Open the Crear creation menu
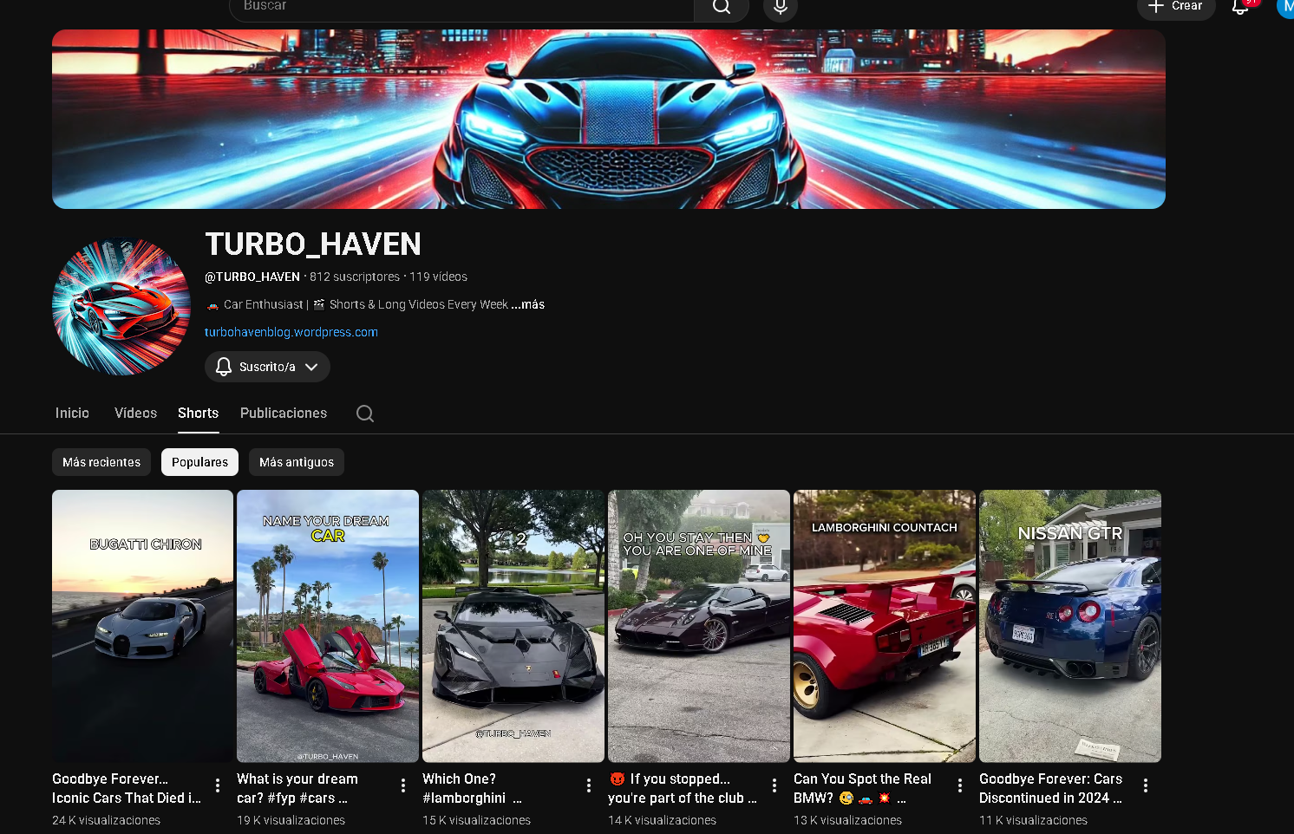Viewport: 1294px width, 834px height. pos(1176,5)
